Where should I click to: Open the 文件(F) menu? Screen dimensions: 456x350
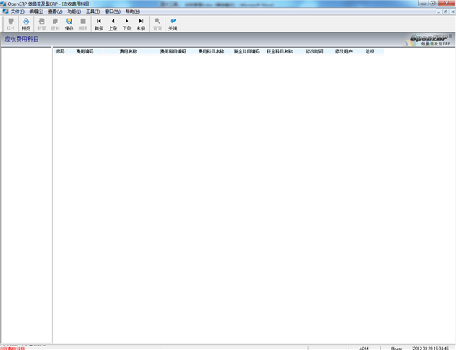[17, 12]
